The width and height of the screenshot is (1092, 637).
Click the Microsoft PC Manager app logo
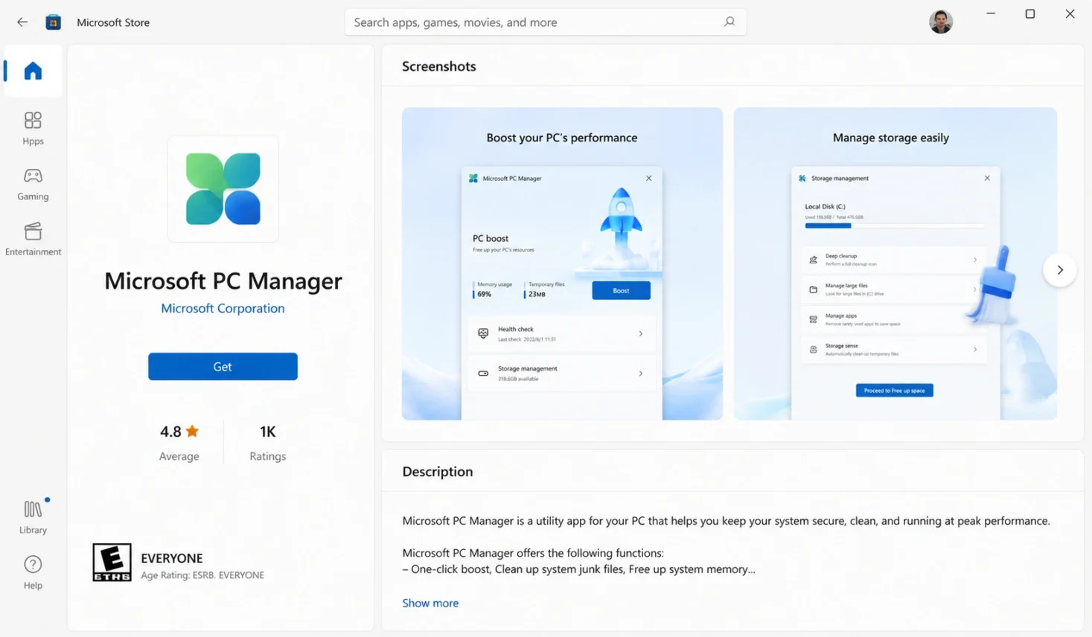(x=223, y=189)
